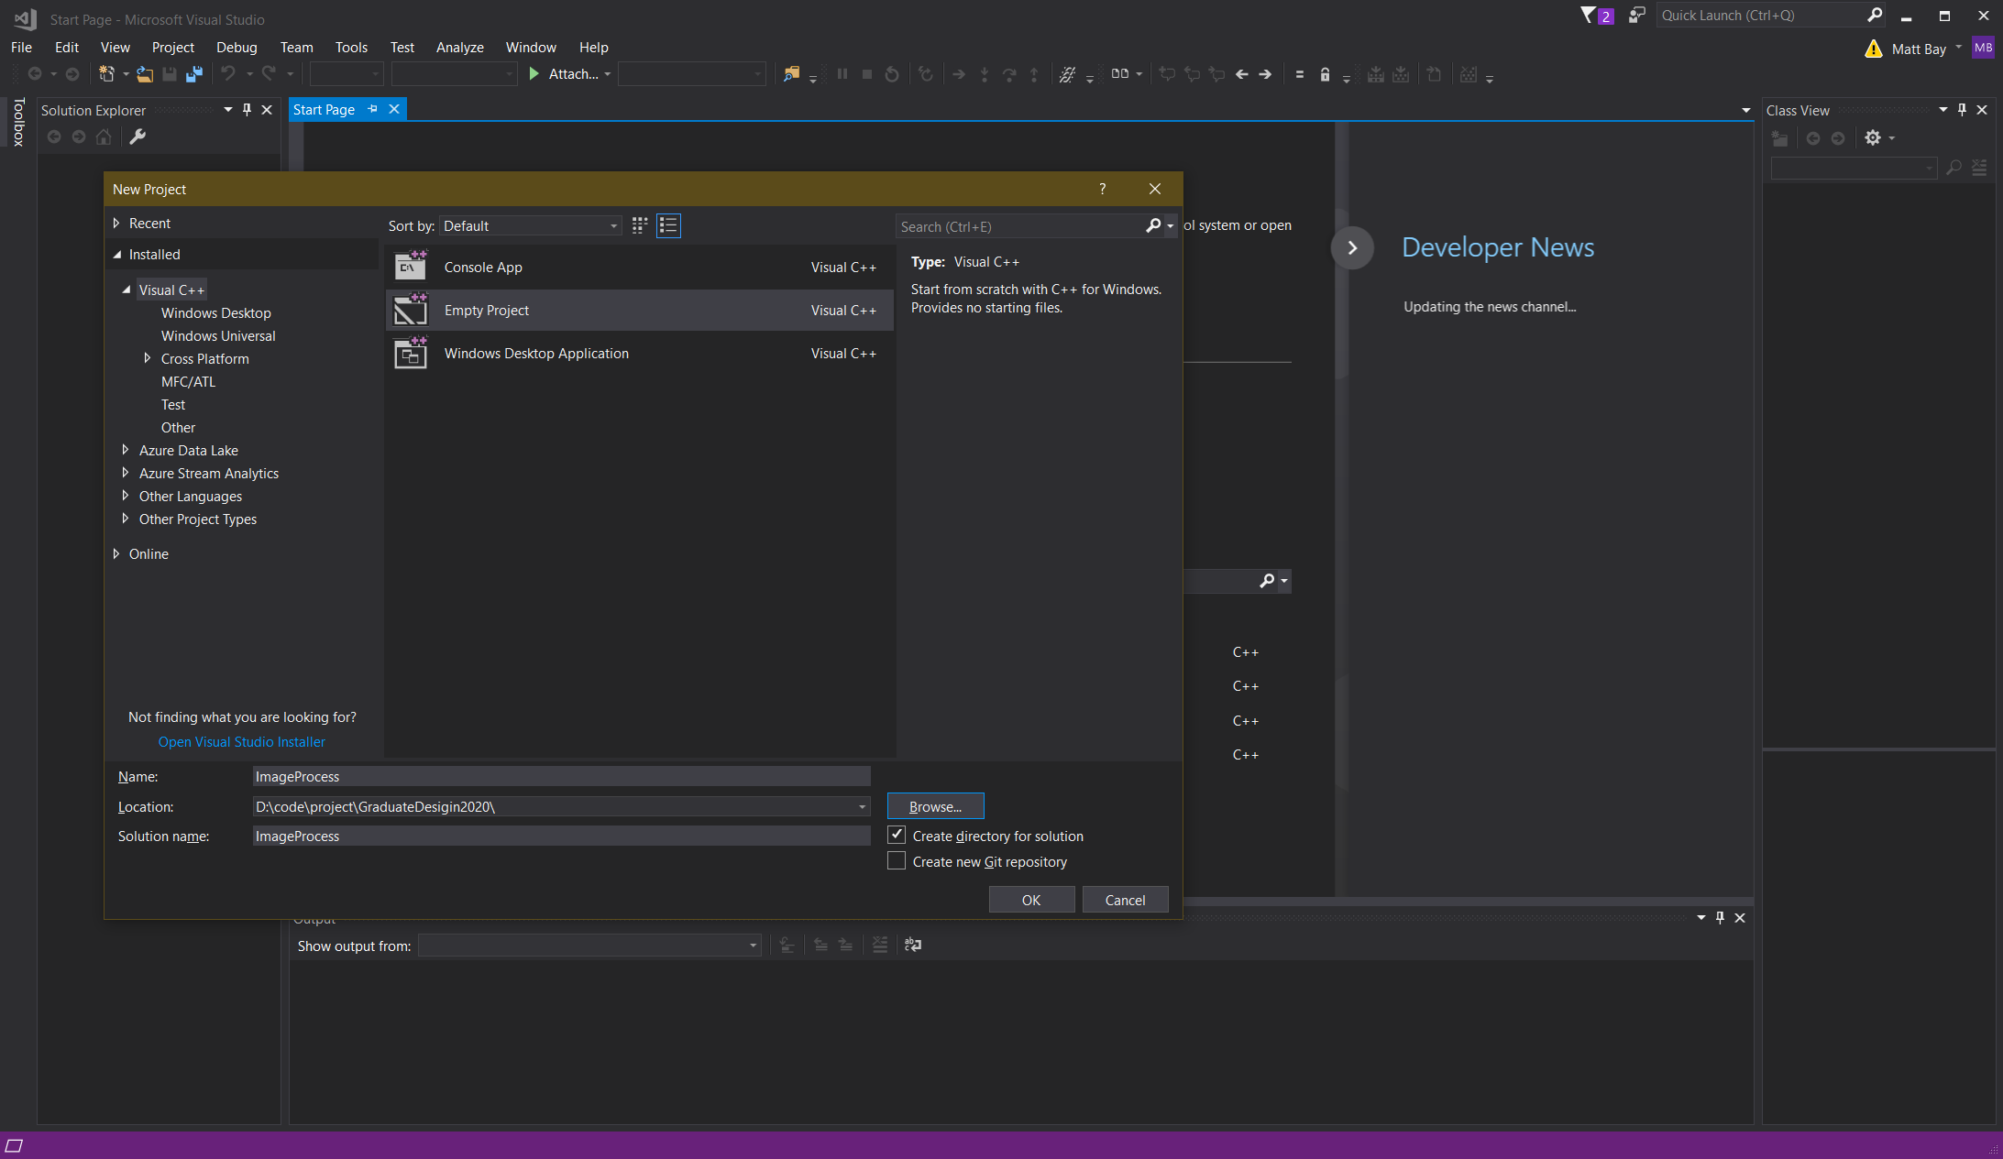Click the Name input field
The width and height of the screenshot is (2003, 1159).
click(x=557, y=775)
